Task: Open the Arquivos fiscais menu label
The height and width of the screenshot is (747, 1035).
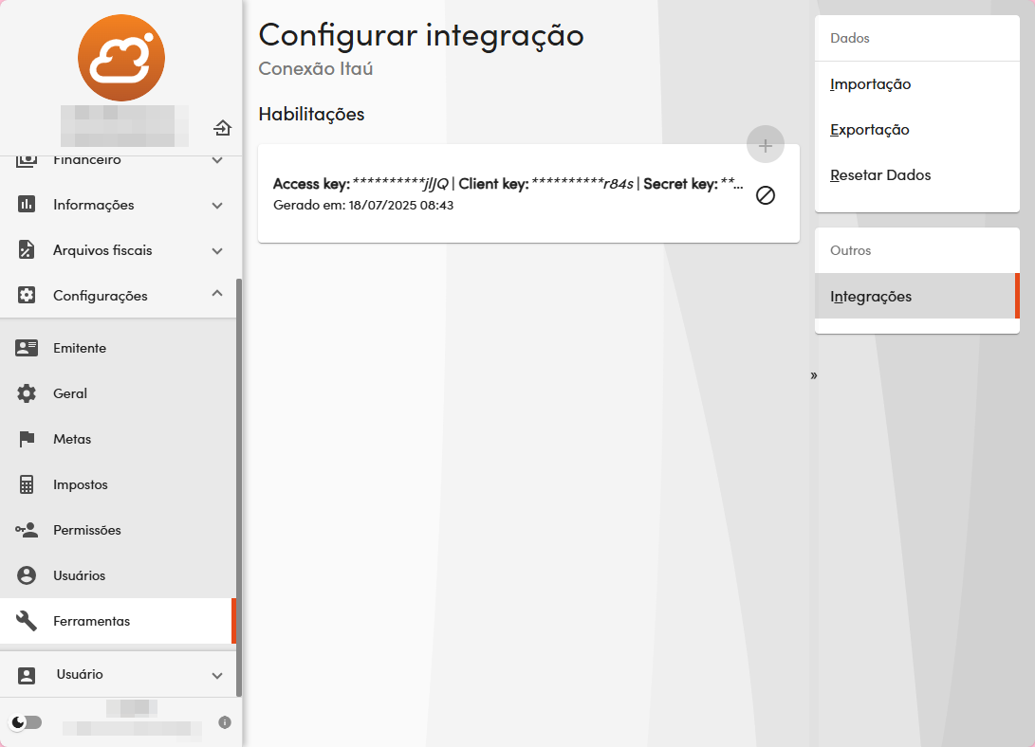Action: 103,250
